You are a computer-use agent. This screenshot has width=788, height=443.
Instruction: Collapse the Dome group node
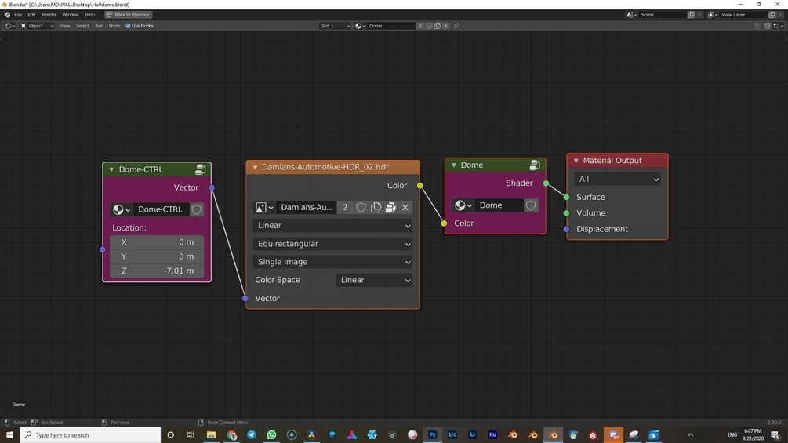[x=454, y=165]
